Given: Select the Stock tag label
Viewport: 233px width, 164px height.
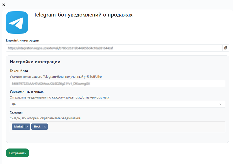Looking at the screenshot, I should click(37, 127).
